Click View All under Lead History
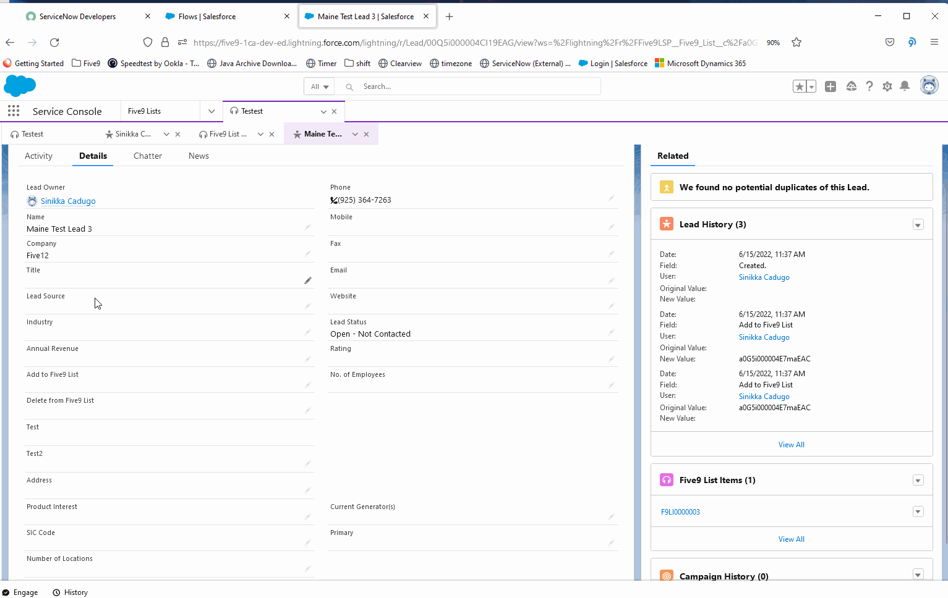Viewport: 948px width, 598px height. [x=792, y=445]
